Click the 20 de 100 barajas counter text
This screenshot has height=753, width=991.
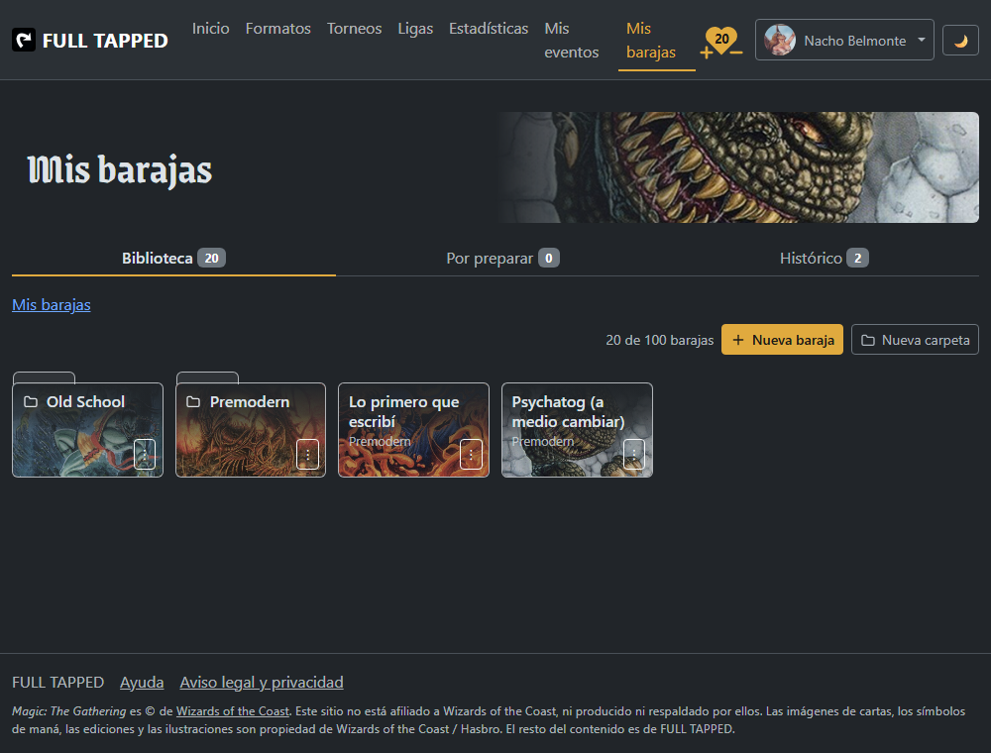click(x=659, y=340)
